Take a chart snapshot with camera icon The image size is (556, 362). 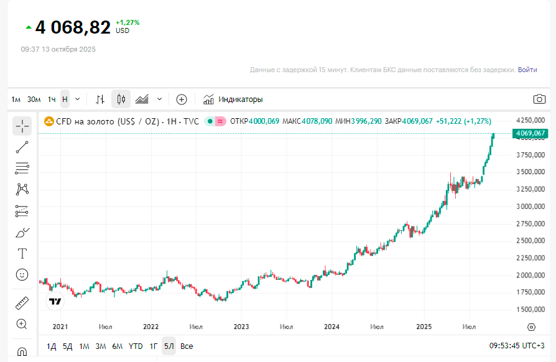click(539, 100)
